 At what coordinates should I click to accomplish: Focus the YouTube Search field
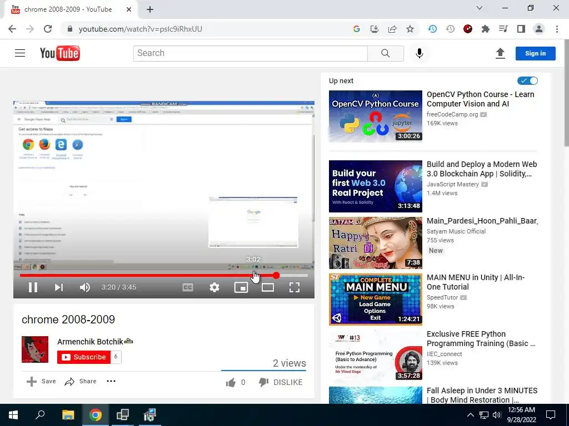pos(251,53)
